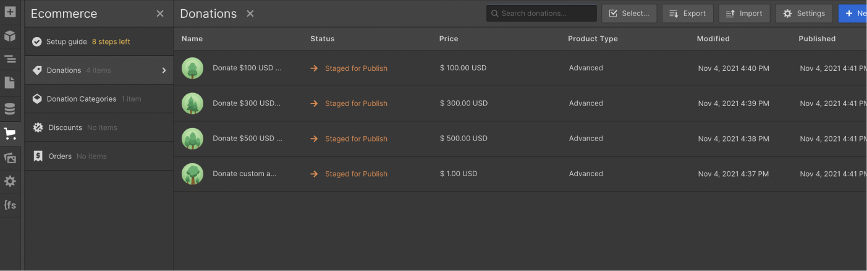Open the Assets images icon
867x271 pixels.
(x=10, y=158)
